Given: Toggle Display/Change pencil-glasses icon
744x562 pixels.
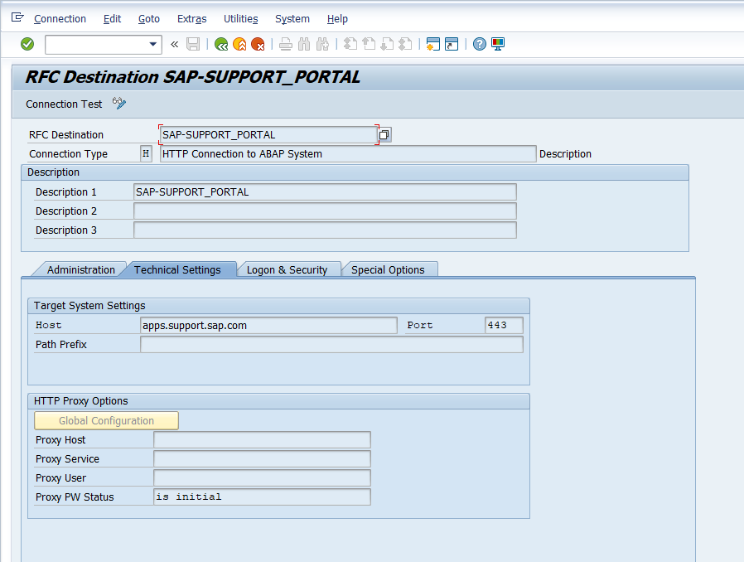Looking at the screenshot, I should 119,104.
